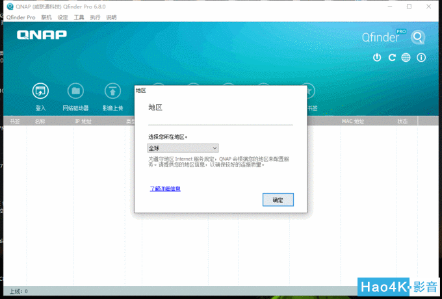
Task: Open the 网络驱动器 network drive icon
Action: tap(75, 91)
